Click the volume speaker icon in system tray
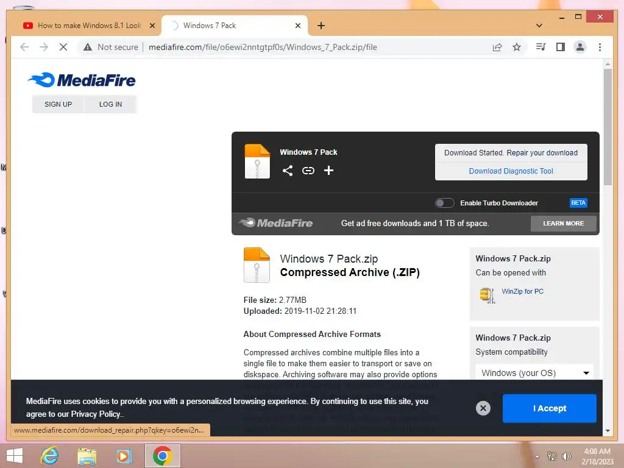The width and height of the screenshot is (624, 468). pyautogui.click(x=566, y=456)
